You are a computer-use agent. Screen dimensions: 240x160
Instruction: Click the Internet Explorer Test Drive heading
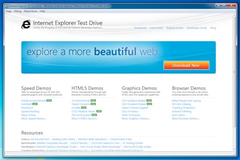click(x=68, y=23)
